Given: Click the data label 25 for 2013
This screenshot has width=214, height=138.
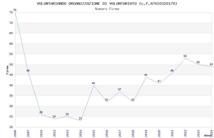Looking at the screenshot, I should pyautogui.click(x=67, y=114).
